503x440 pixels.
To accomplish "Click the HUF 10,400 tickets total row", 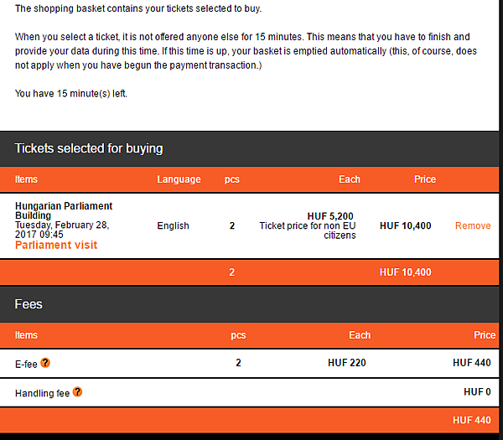I will tap(405, 272).
